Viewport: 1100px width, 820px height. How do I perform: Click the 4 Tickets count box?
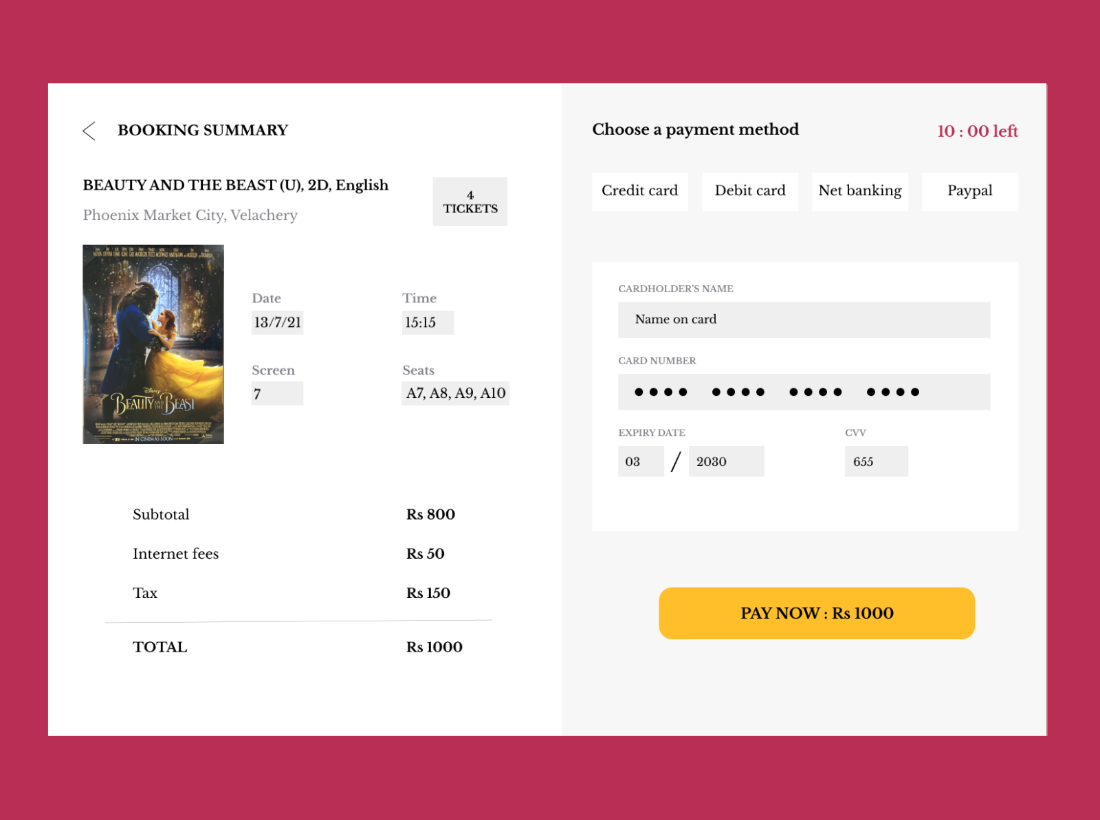pyautogui.click(x=470, y=201)
